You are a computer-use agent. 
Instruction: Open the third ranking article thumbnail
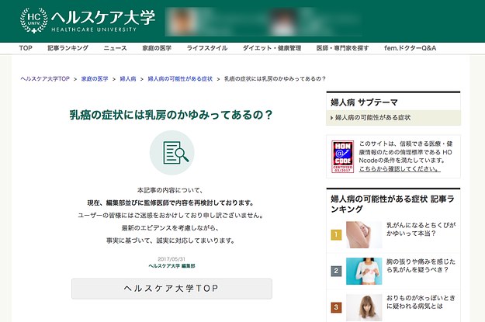[363, 307]
